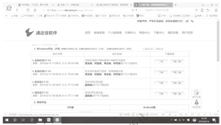Open the active 360 browser taskbar icon
Image resolution: width=221 pixels, height=125 pixels.
pyautogui.click(x=57, y=120)
